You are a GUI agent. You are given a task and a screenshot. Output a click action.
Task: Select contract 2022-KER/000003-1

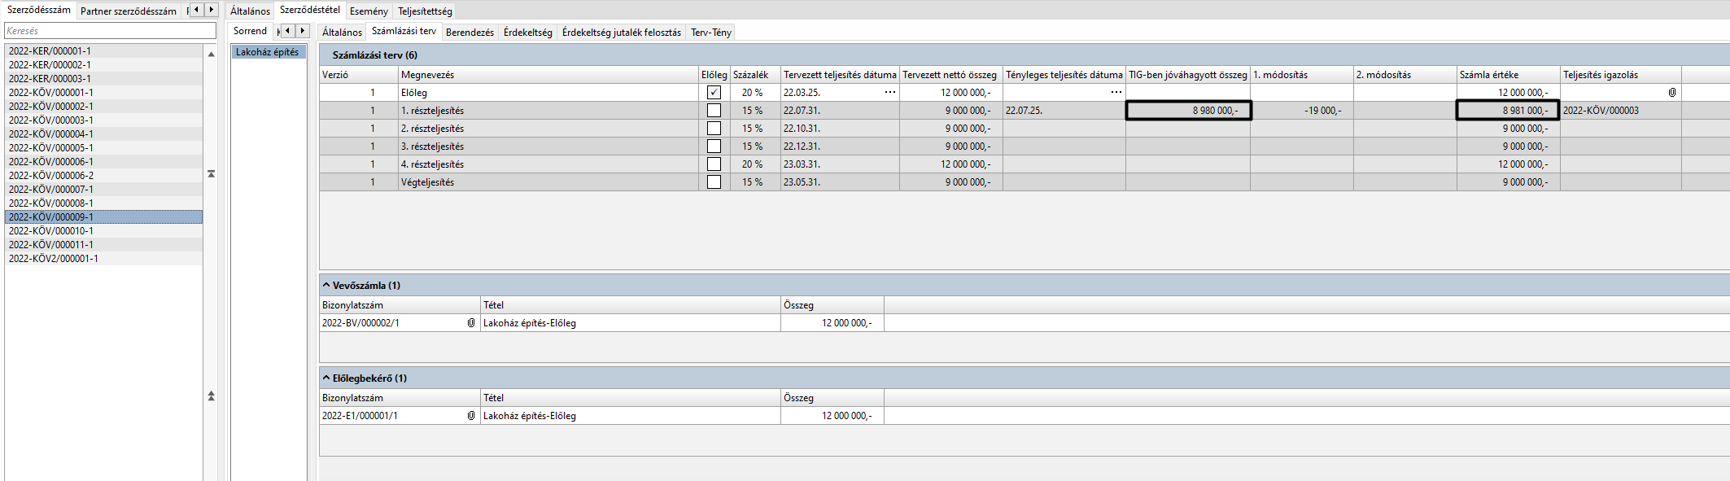coord(103,79)
